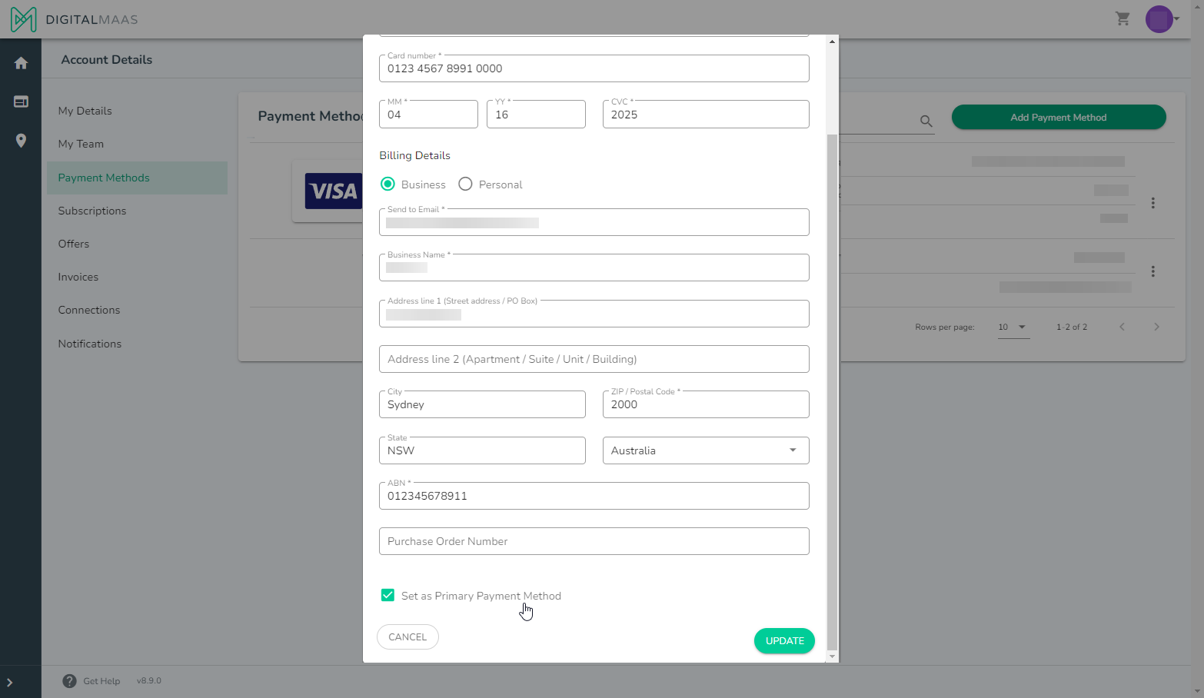Click the CVC field

click(x=706, y=115)
